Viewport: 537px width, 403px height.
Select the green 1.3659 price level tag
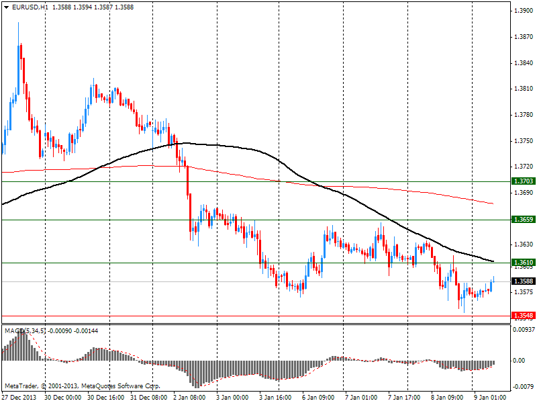pos(522,220)
